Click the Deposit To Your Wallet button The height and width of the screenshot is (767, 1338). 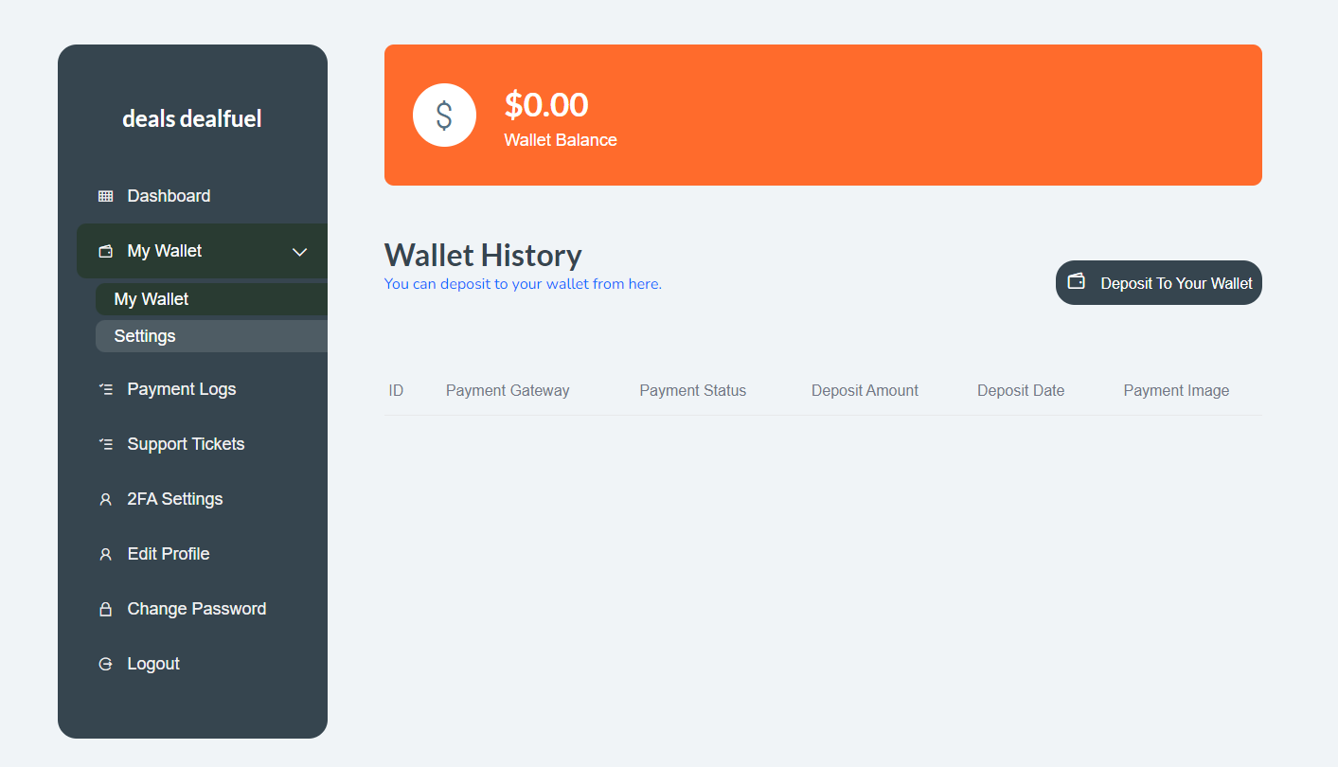pos(1158,282)
